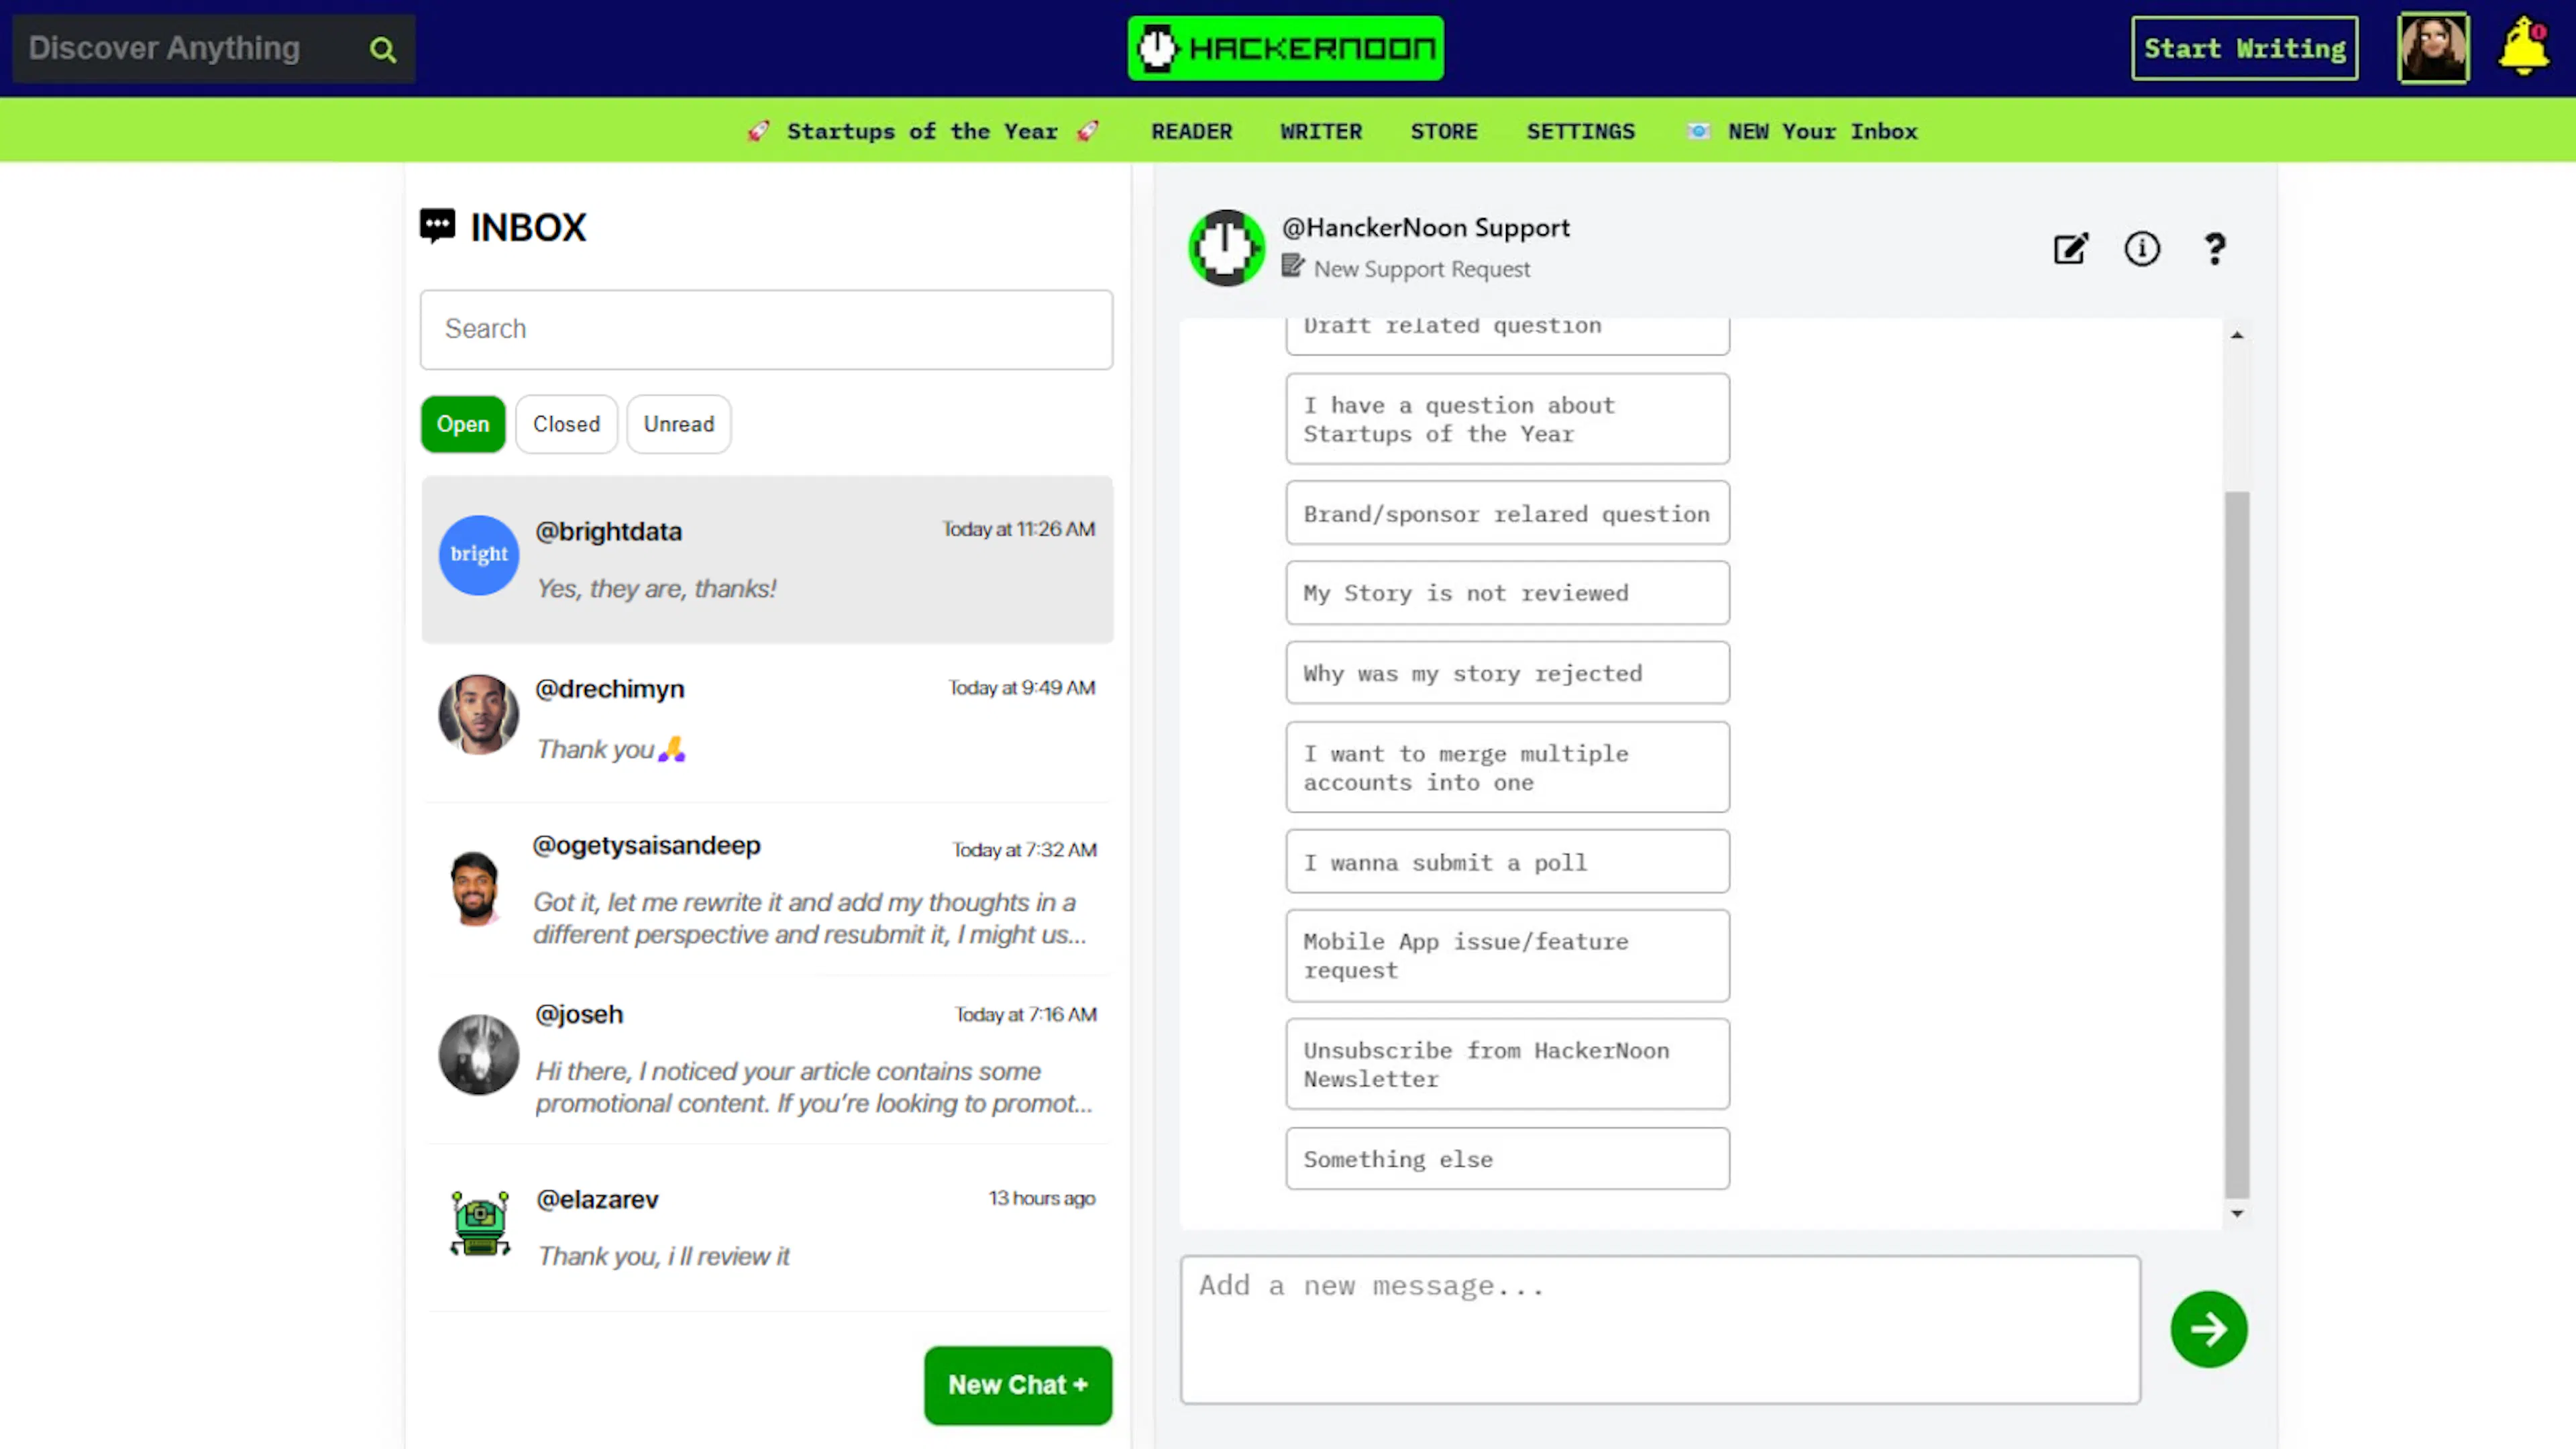Choose 'I want to merge multiple accounts'
Image resolution: width=2576 pixels, height=1449 pixels.
(x=1507, y=767)
